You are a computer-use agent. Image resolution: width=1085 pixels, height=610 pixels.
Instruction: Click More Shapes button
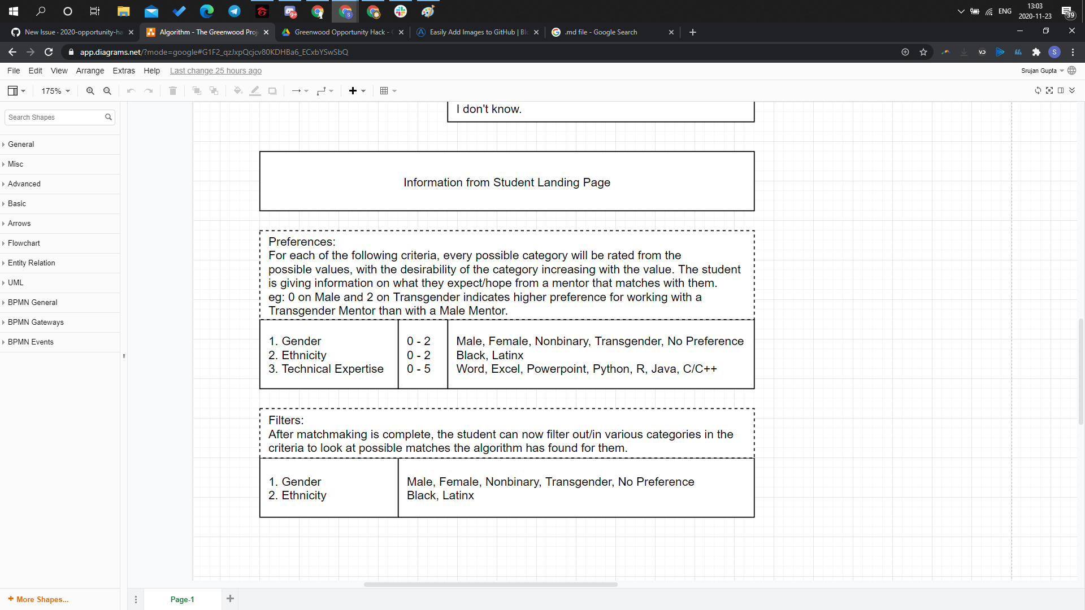pos(38,599)
